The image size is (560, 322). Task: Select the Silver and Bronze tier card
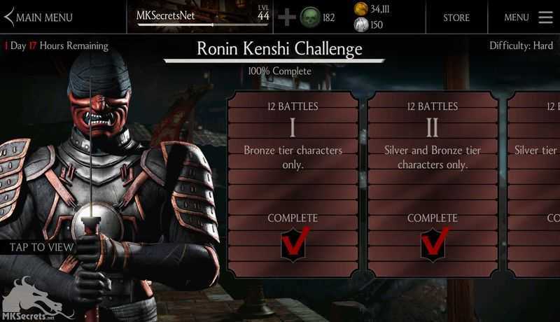(x=433, y=184)
